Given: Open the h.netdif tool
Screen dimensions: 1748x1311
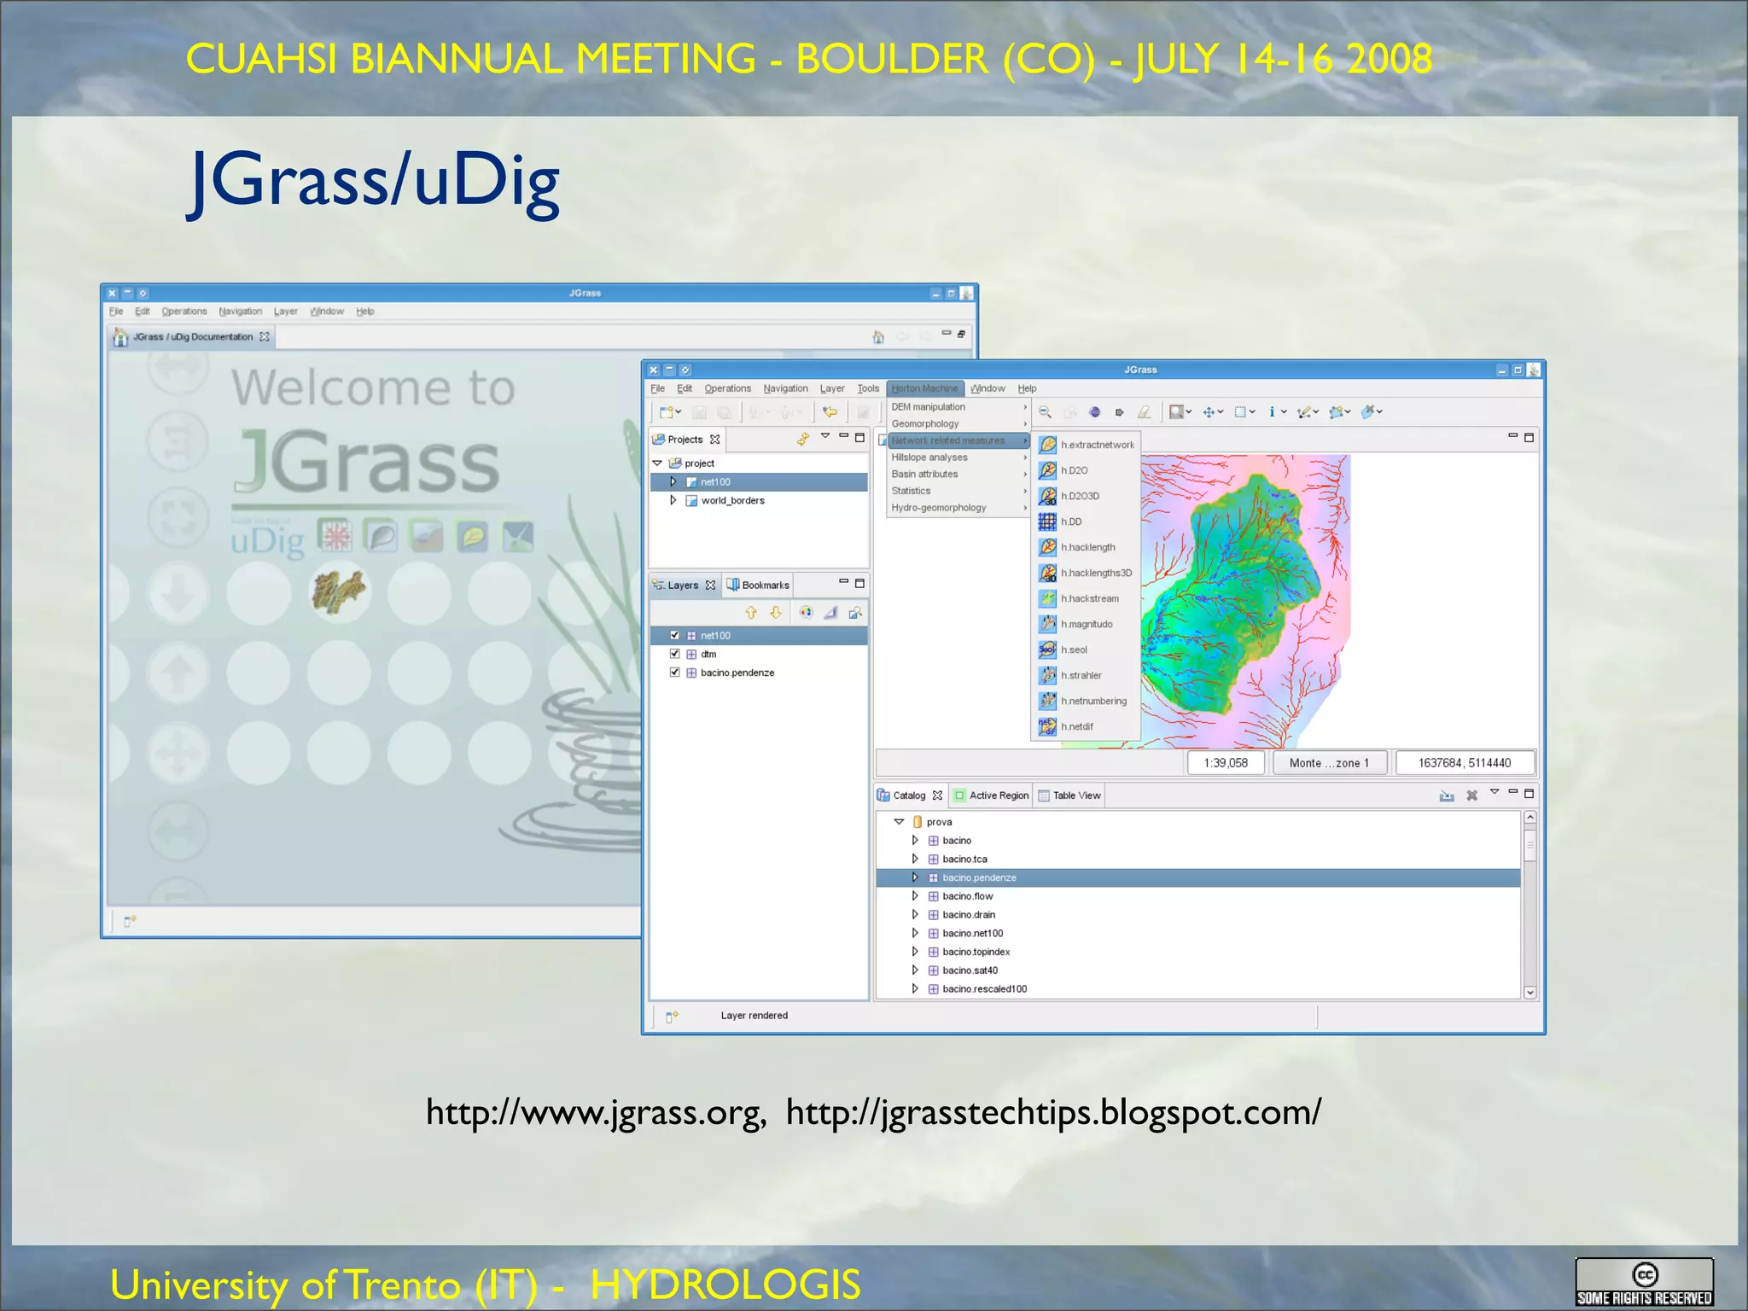Looking at the screenshot, I should pos(1086,726).
